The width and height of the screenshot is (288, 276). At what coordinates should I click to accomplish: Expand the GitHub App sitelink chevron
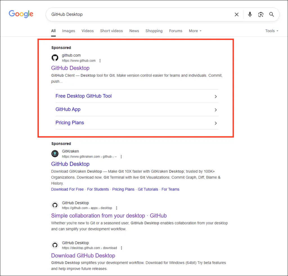[216, 110]
